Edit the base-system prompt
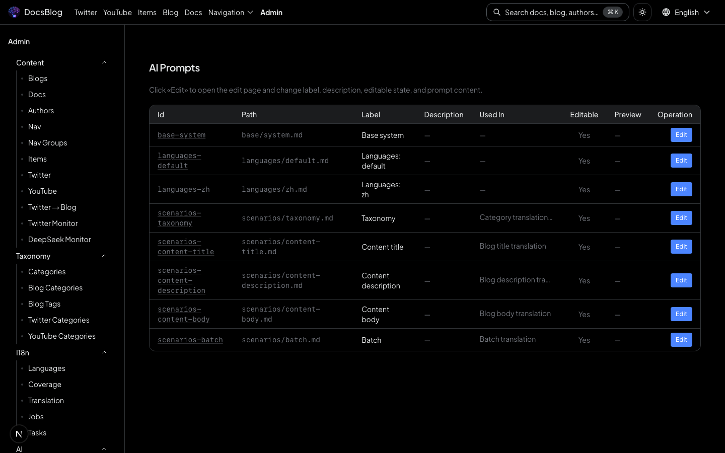This screenshot has height=453, width=725. click(681, 135)
